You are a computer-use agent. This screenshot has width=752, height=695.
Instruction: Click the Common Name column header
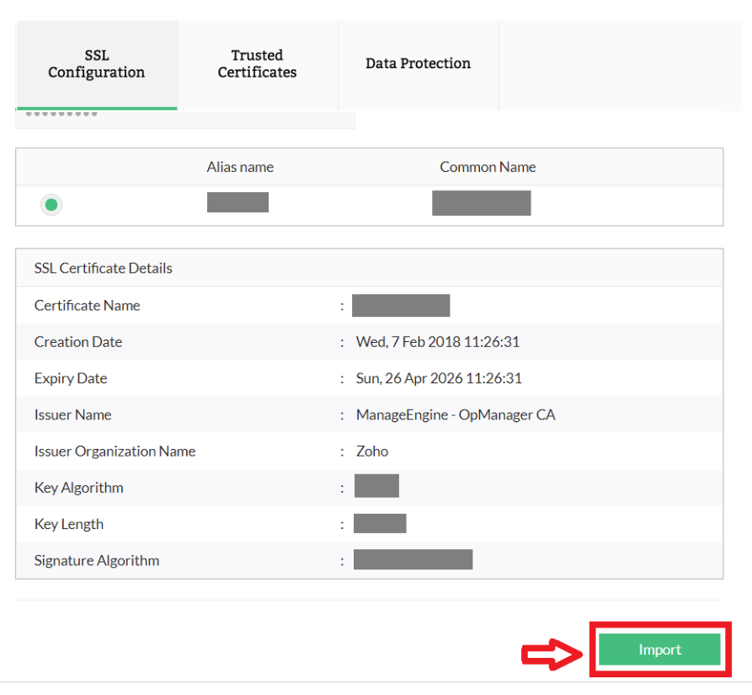[x=488, y=167]
